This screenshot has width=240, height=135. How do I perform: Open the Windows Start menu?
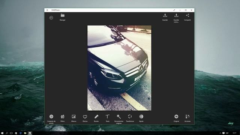(2, 133)
